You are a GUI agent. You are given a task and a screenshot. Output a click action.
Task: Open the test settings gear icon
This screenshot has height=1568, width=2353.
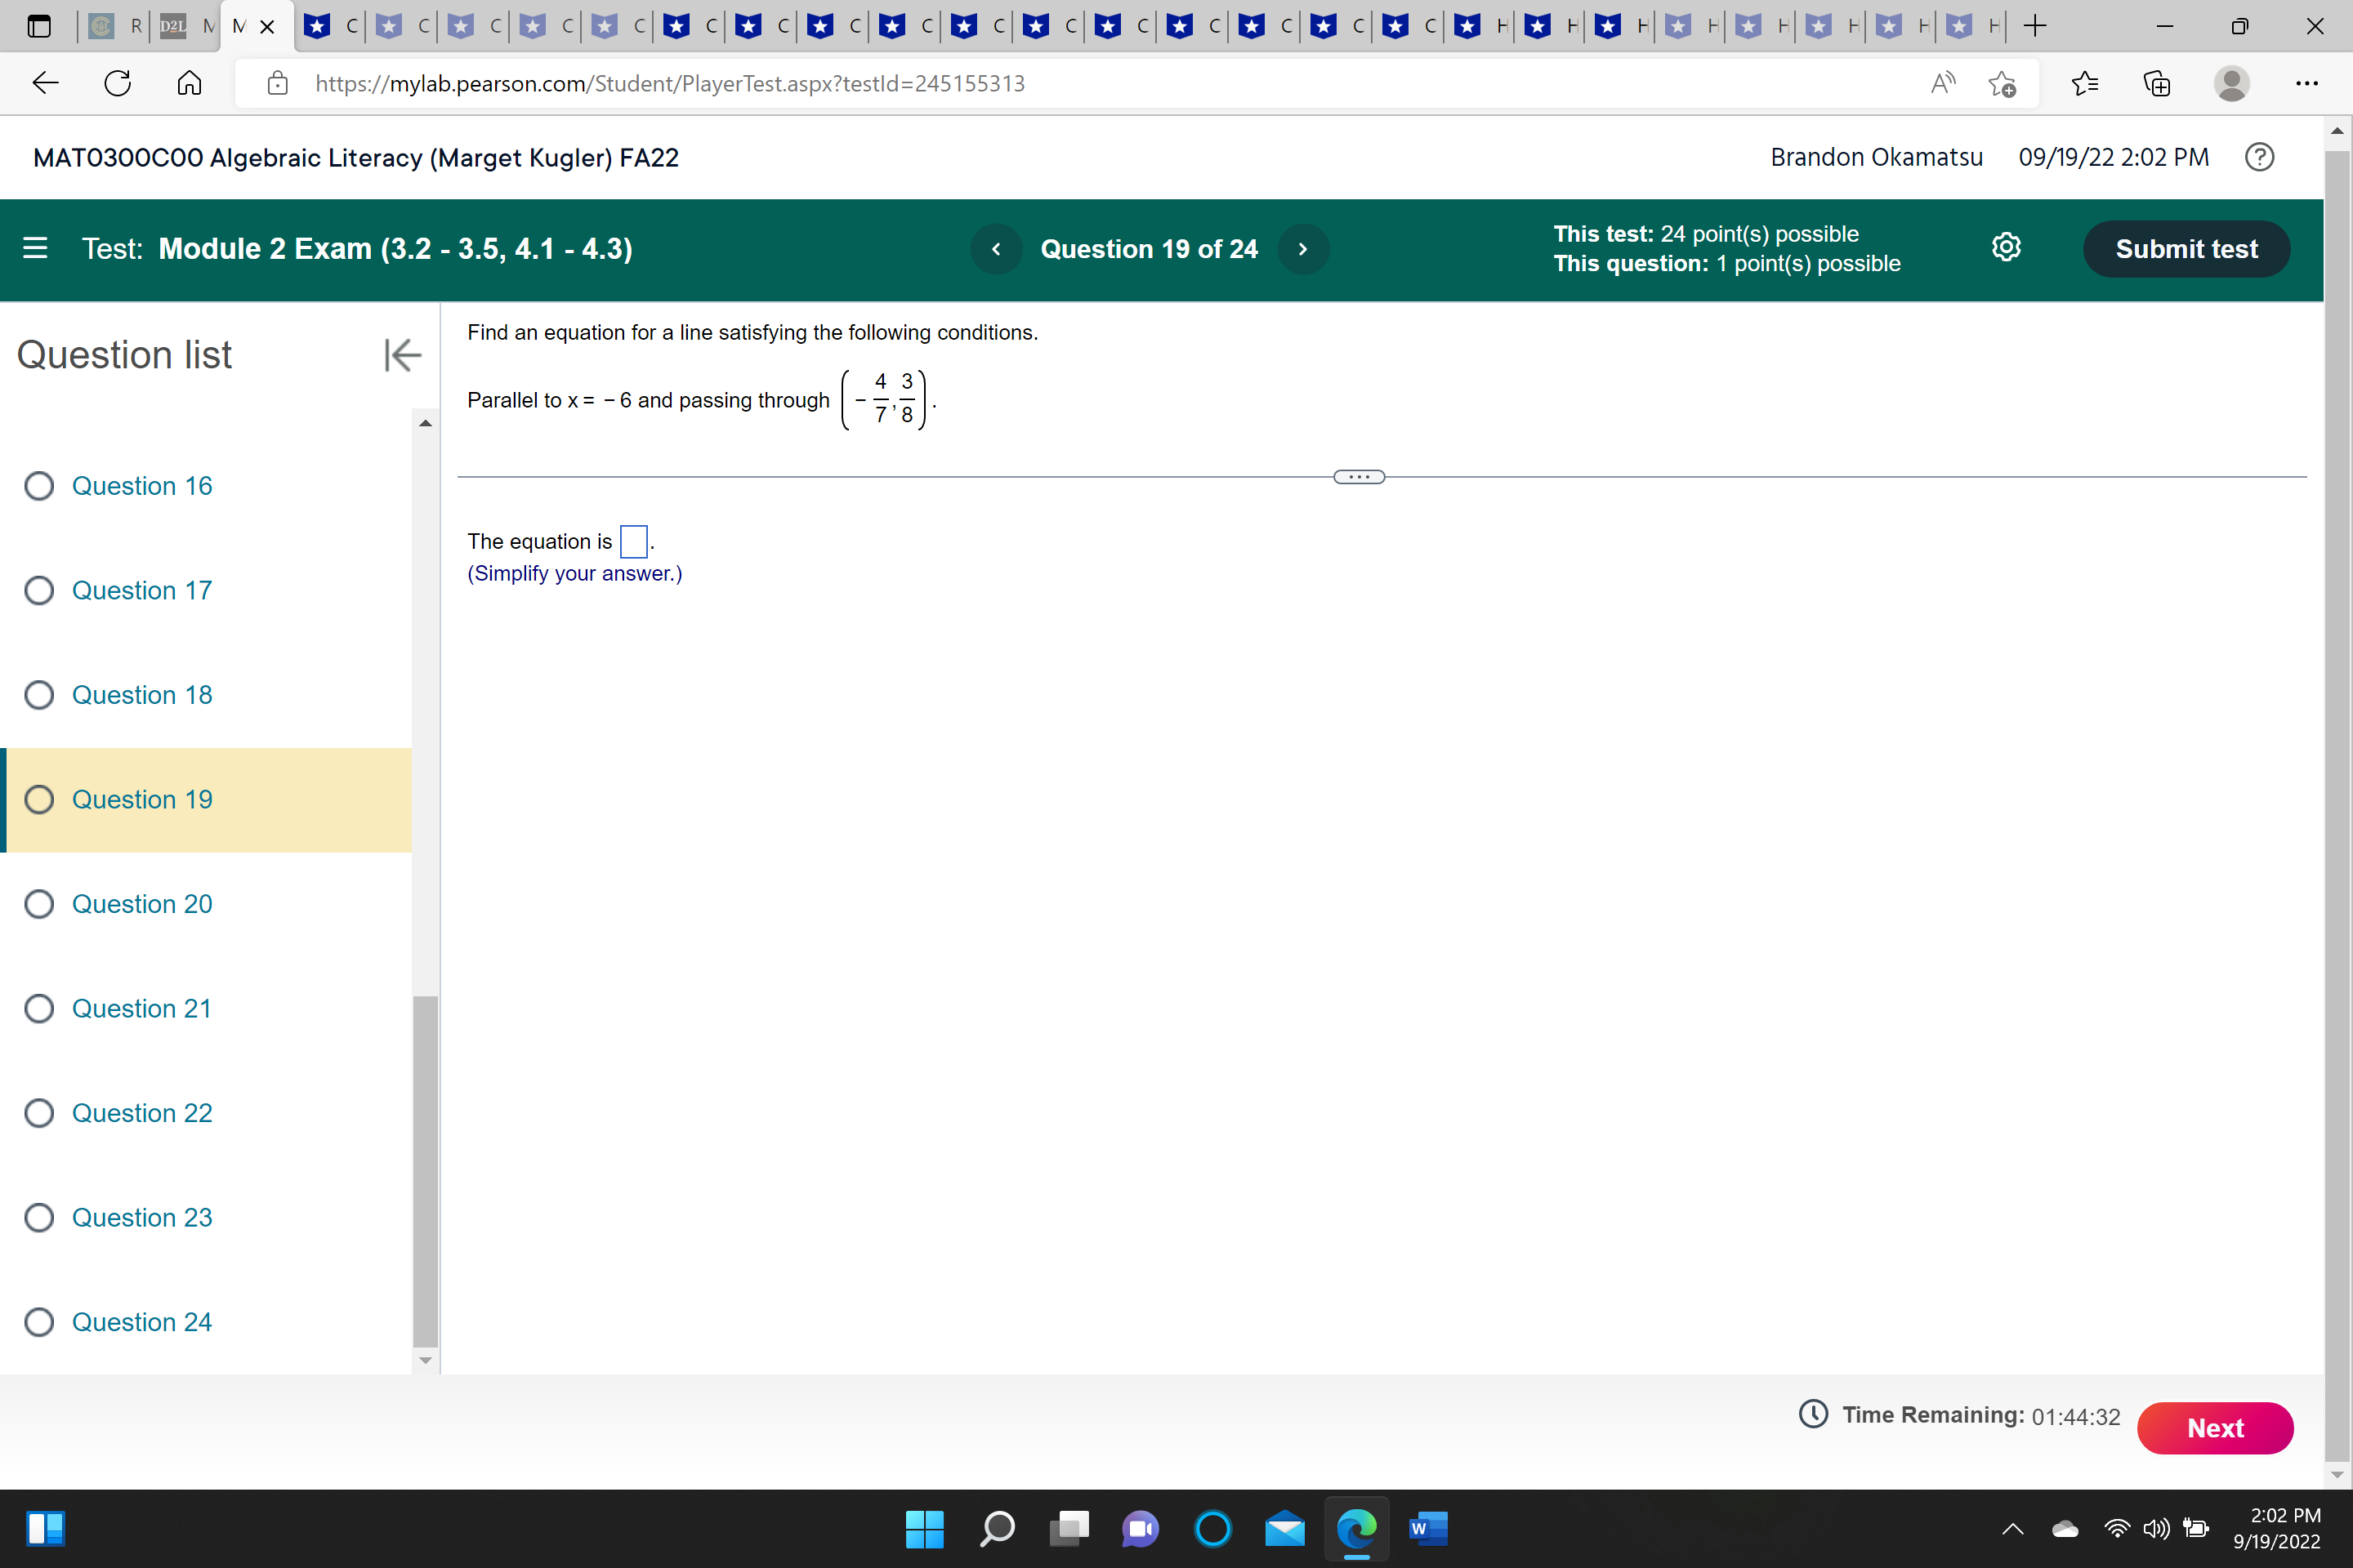(x=2005, y=248)
